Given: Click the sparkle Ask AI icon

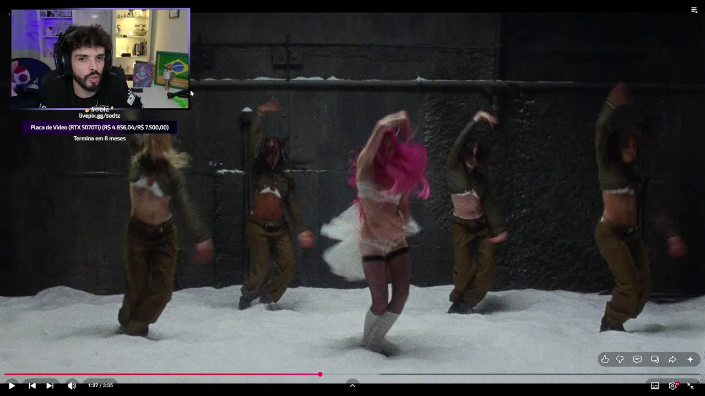Looking at the screenshot, I should tap(690, 359).
